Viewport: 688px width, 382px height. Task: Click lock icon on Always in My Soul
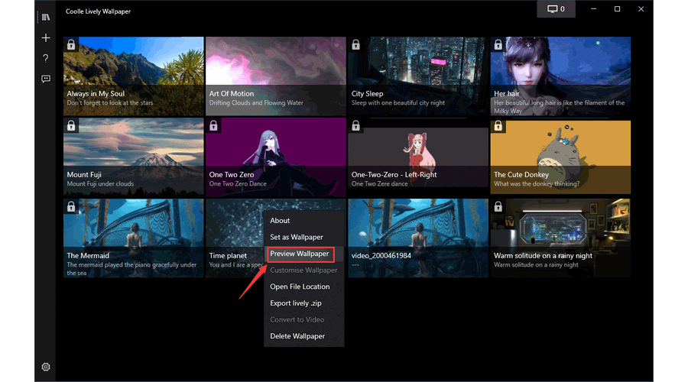(x=71, y=44)
